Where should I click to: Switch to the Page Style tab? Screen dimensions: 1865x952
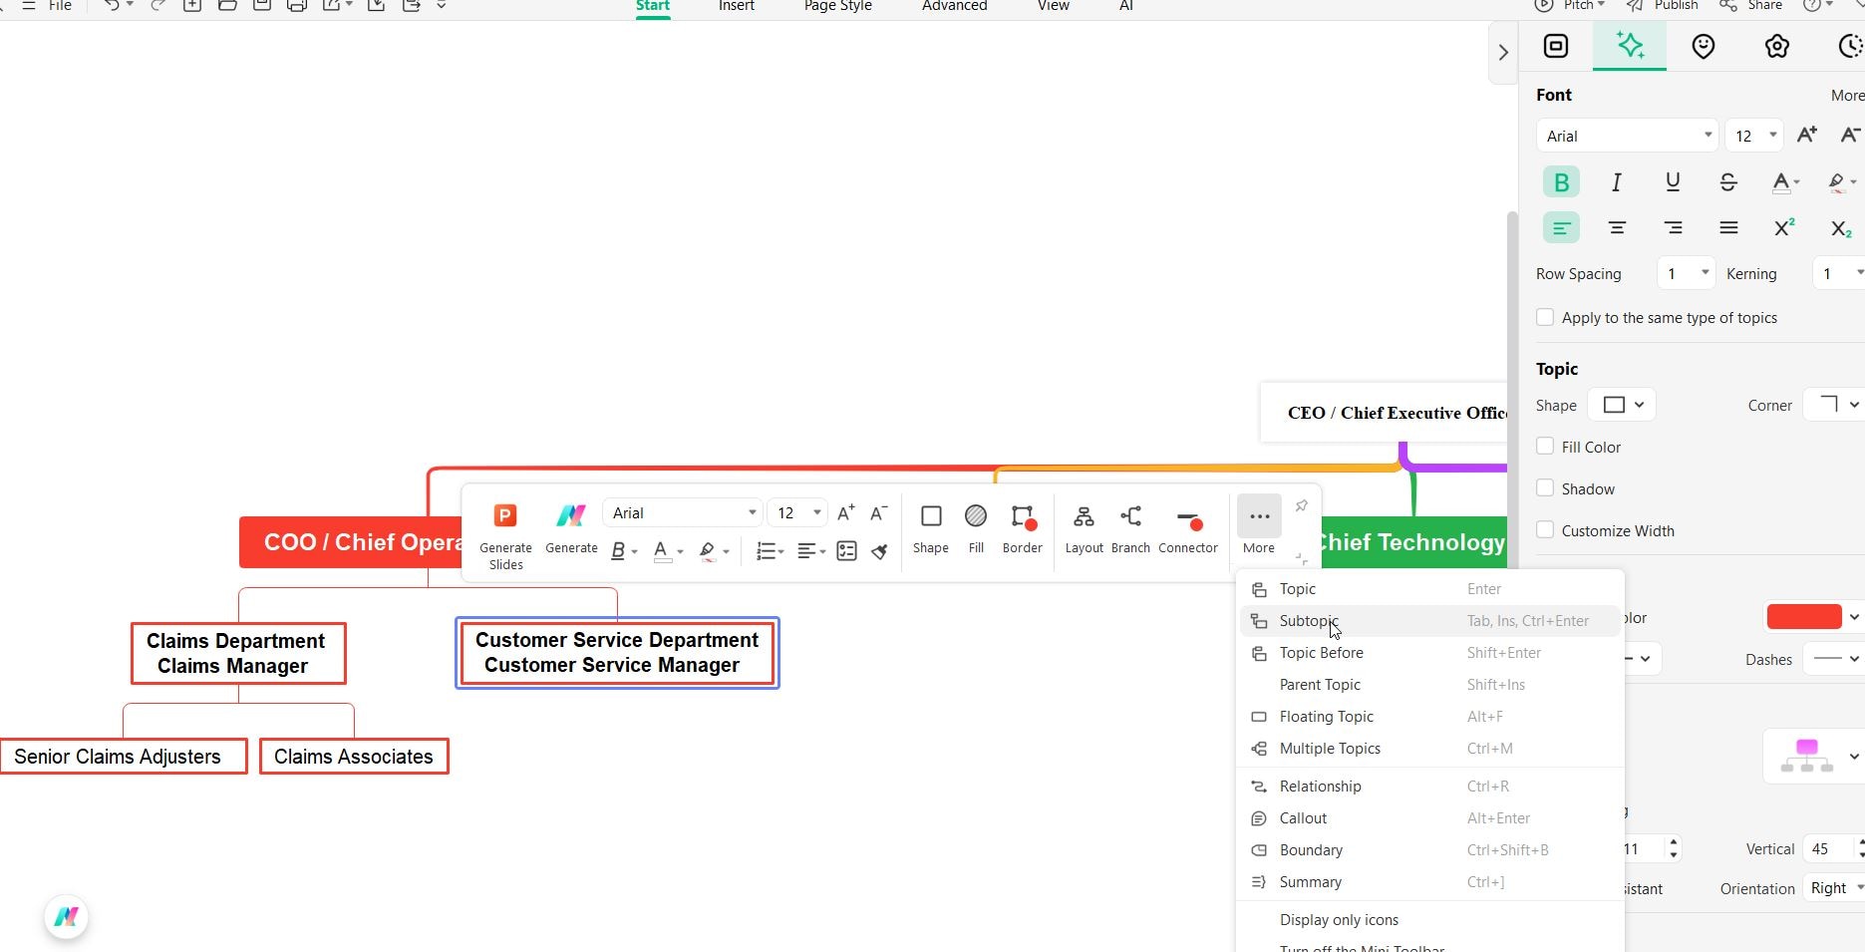(837, 6)
